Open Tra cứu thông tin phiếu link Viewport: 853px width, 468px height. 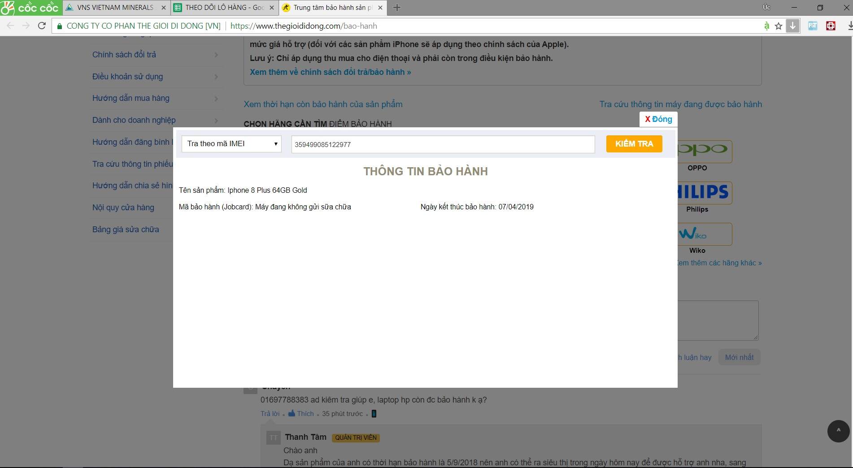pyautogui.click(x=132, y=164)
